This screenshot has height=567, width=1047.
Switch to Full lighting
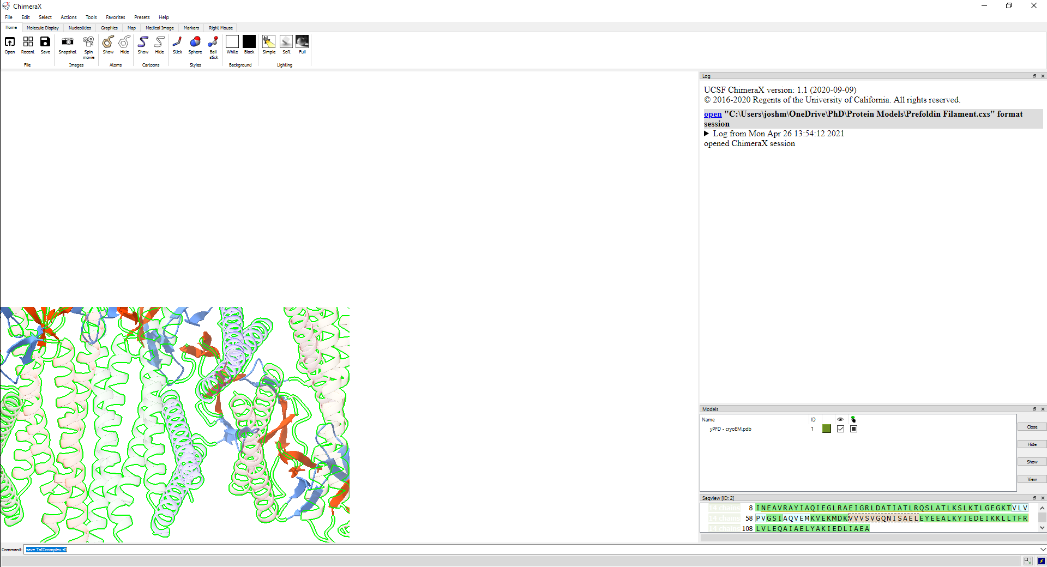[x=302, y=43]
